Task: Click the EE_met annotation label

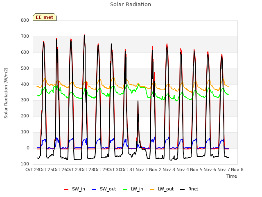Action: tap(45, 17)
